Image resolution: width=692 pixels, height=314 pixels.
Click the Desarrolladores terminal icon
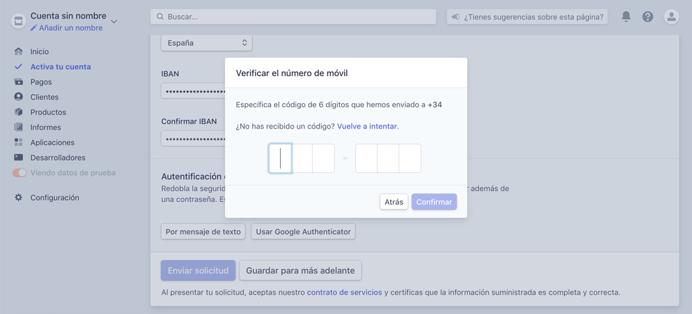click(19, 158)
